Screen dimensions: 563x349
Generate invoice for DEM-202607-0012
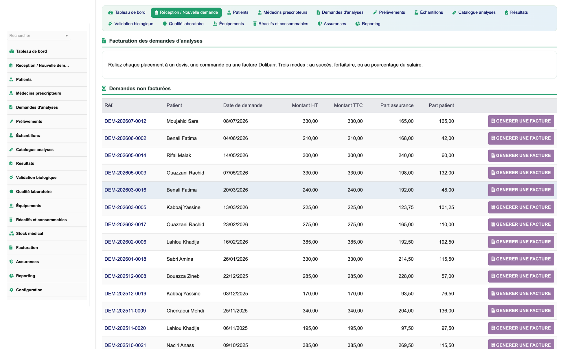pos(521,121)
